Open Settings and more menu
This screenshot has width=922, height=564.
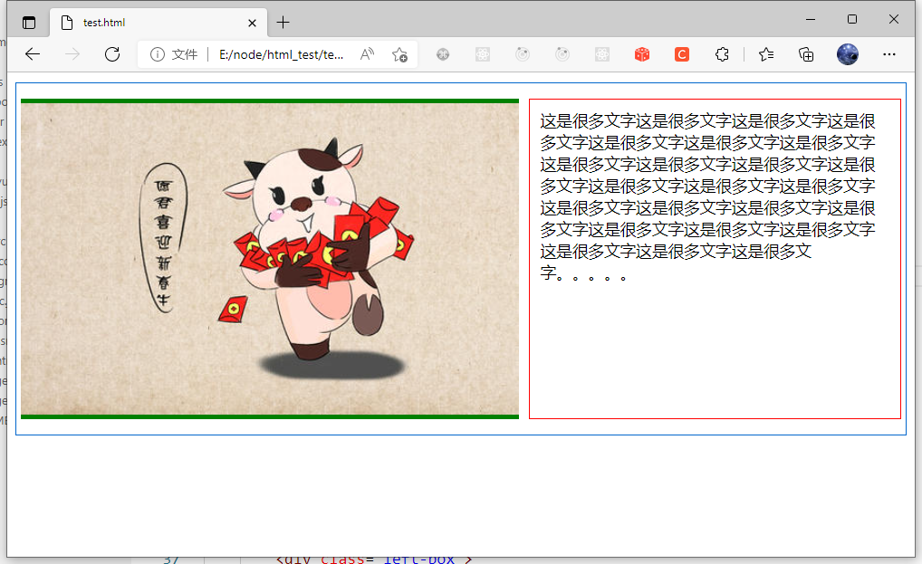[x=889, y=54]
